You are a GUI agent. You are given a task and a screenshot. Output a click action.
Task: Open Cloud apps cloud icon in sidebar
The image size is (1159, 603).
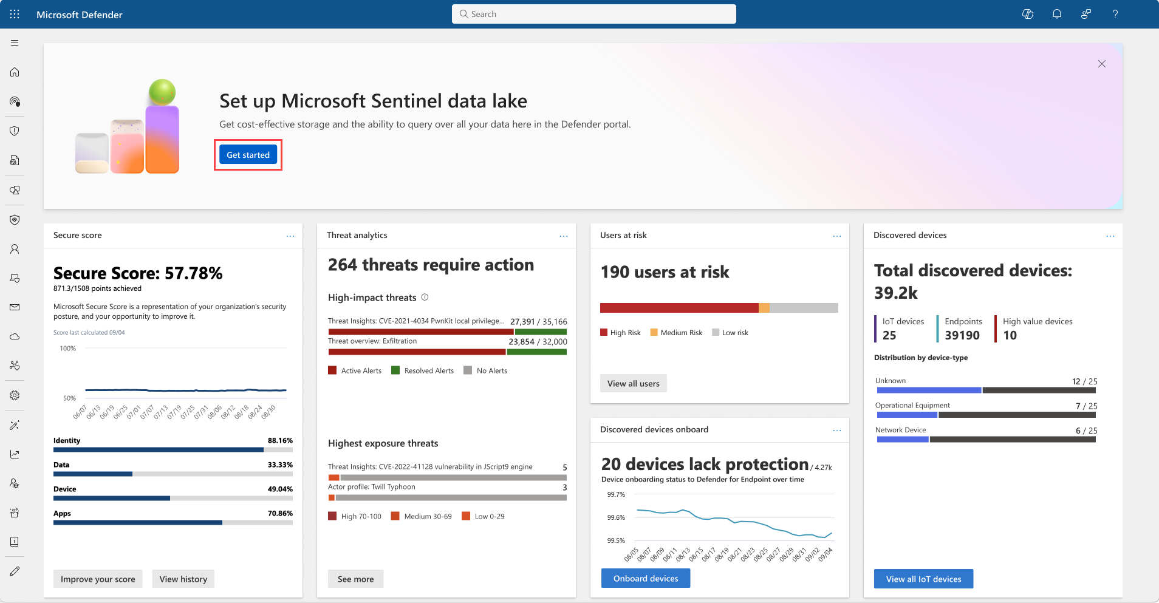coord(15,336)
